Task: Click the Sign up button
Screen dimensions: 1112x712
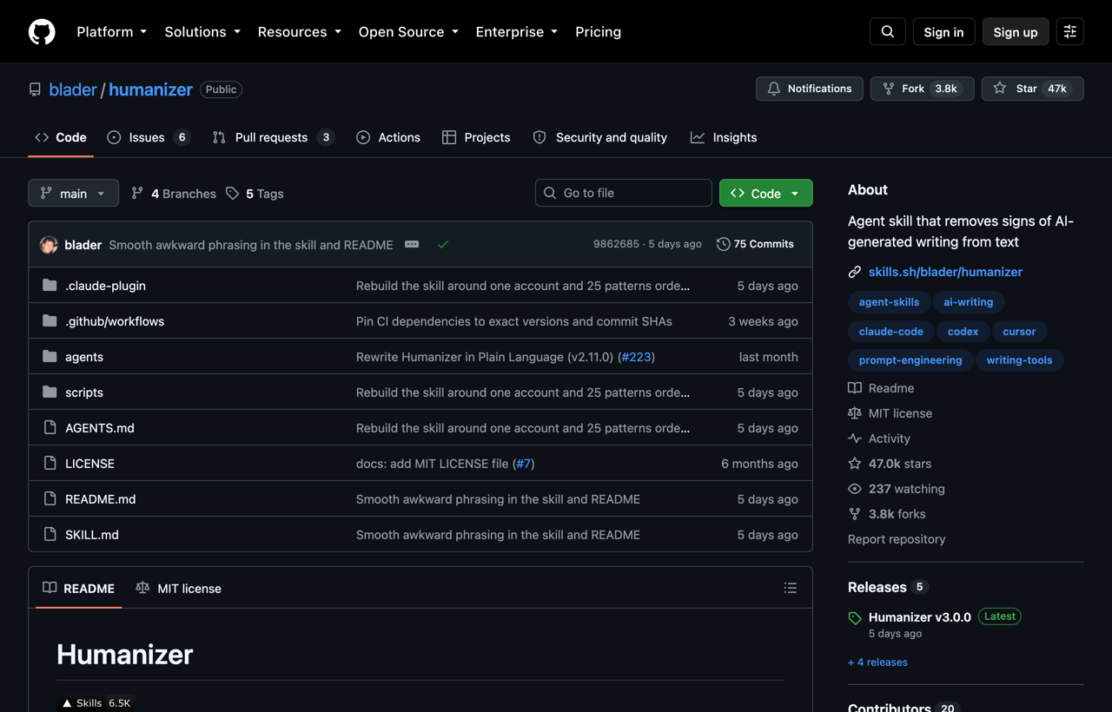Action: [1016, 32]
